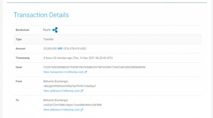
Task: Click the Type row label
Action: coord(19,39)
